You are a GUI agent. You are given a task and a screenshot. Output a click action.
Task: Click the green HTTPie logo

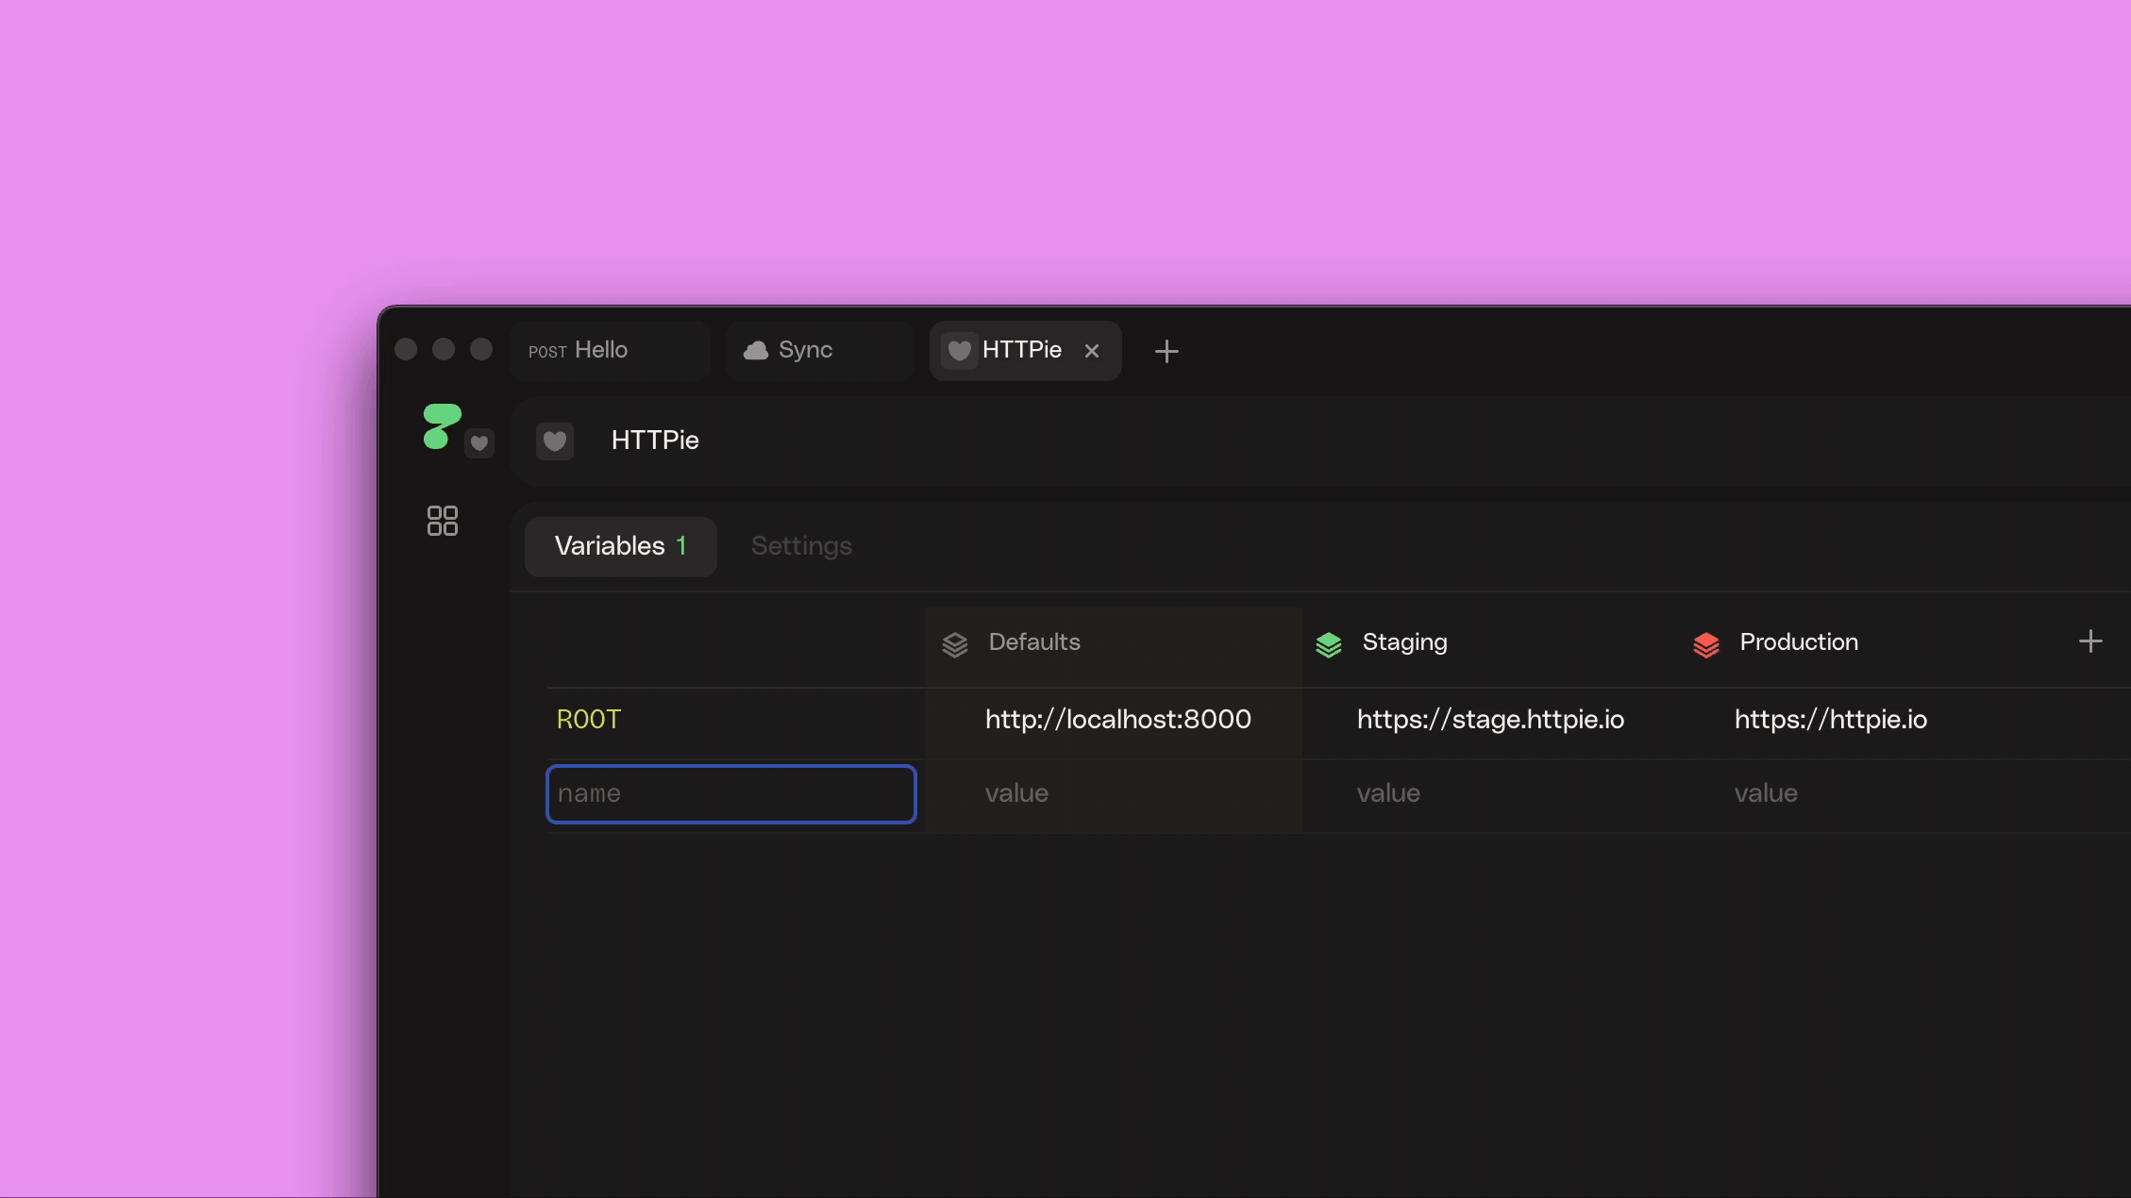pos(442,426)
